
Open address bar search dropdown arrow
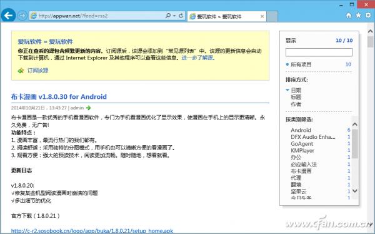[x=174, y=16]
